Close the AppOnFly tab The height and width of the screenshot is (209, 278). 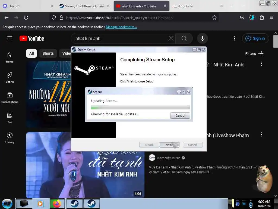222,6
